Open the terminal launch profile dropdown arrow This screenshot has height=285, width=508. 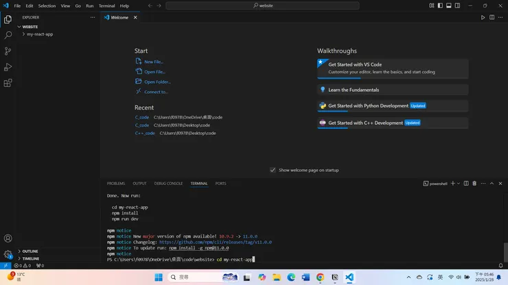pyautogui.click(x=459, y=184)
